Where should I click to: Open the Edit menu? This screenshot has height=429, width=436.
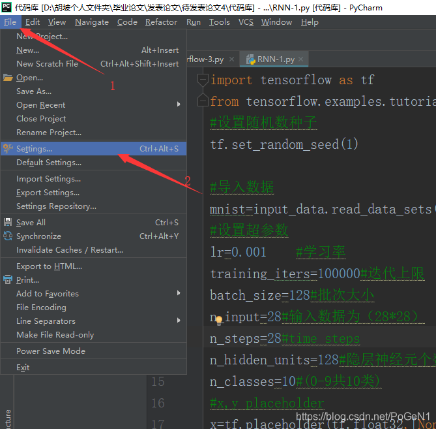tap(33, 22)
